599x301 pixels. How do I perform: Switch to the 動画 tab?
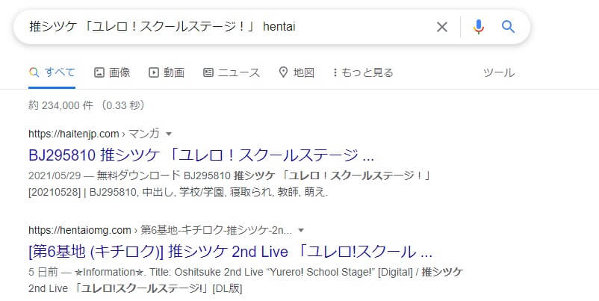[167, 72]
